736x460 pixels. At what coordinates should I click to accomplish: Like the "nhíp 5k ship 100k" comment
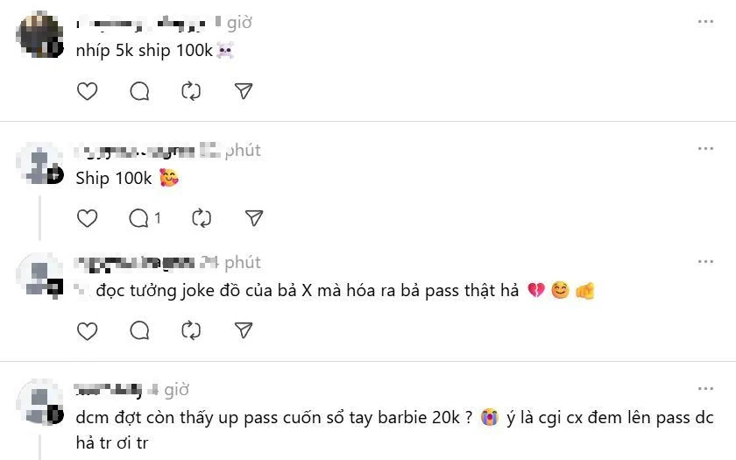[87, 91]
